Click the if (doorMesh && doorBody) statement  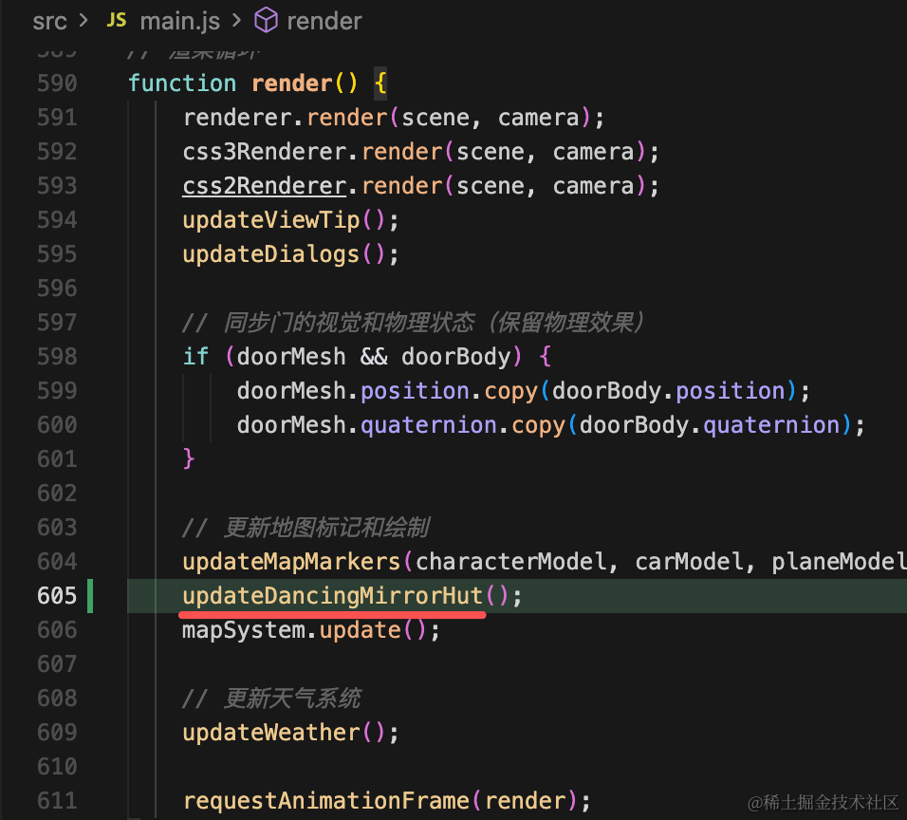pyautogui.click(x=367, y=357)
